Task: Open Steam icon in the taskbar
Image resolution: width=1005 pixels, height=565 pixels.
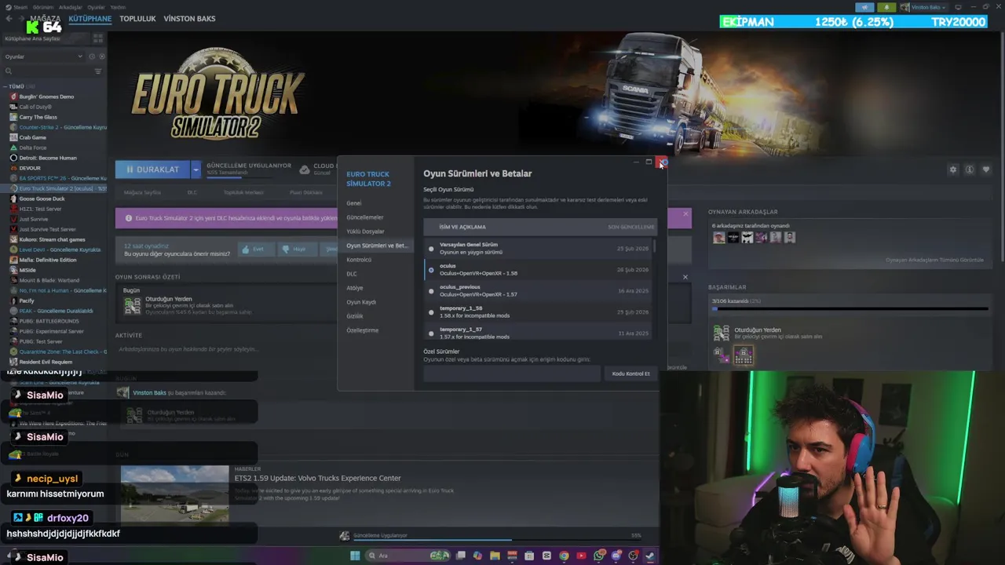Action: tap(650, 556)
